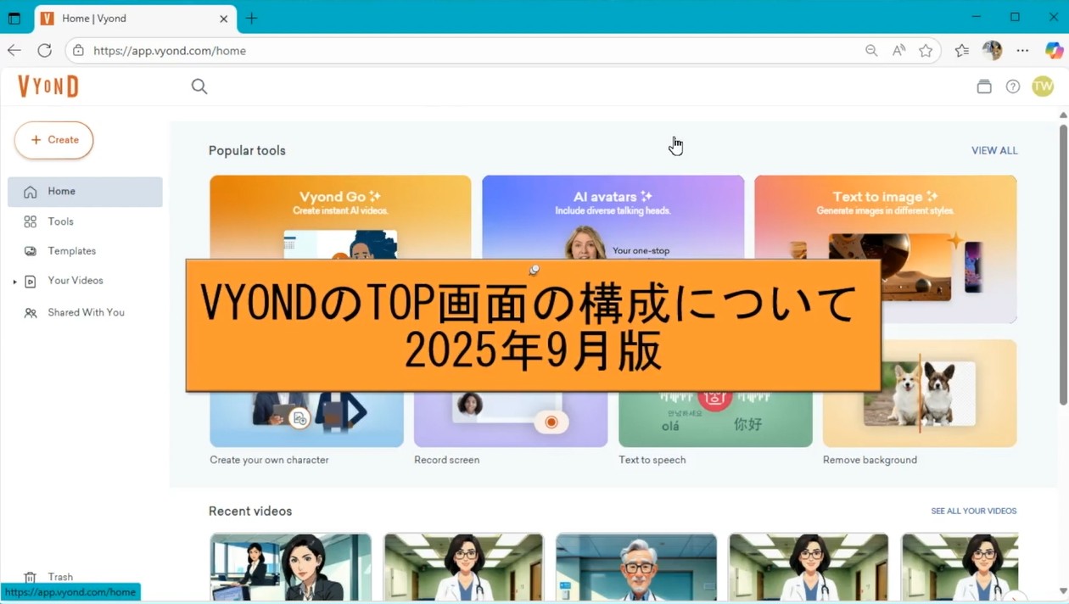Click the page vertical scrollbar thumb
The image size is (1069, 604).
pos(1063,265)
